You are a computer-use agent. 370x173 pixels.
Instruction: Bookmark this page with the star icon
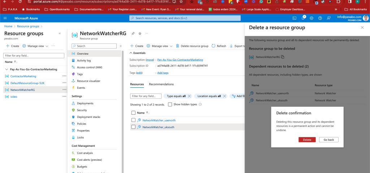(x=181, y=2)
